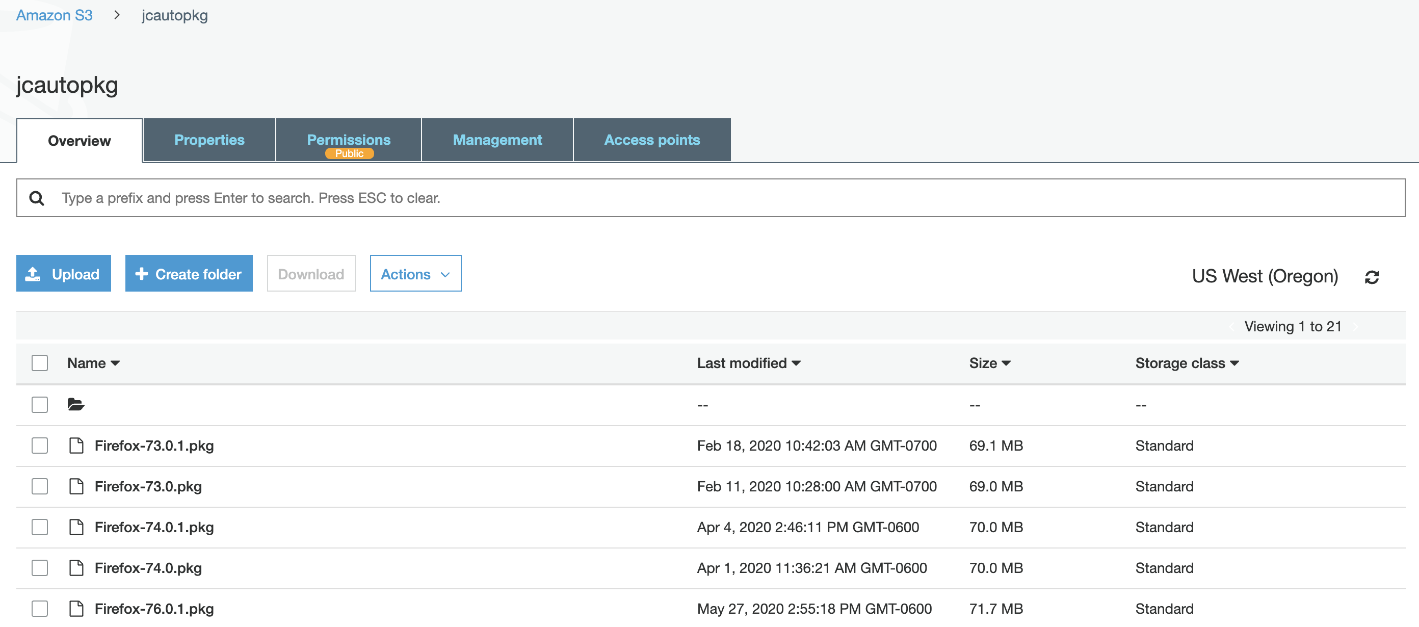Click the Viewing 1 to 21 text
Viewport: 1419px width, 627px height.
[1293, 327]
